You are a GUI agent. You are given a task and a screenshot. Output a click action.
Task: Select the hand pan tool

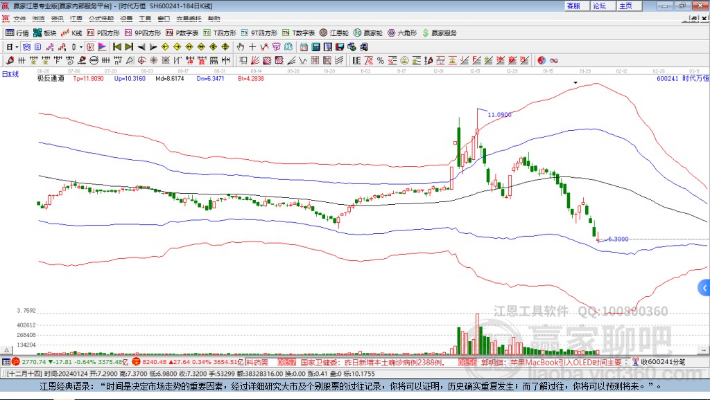241,47
